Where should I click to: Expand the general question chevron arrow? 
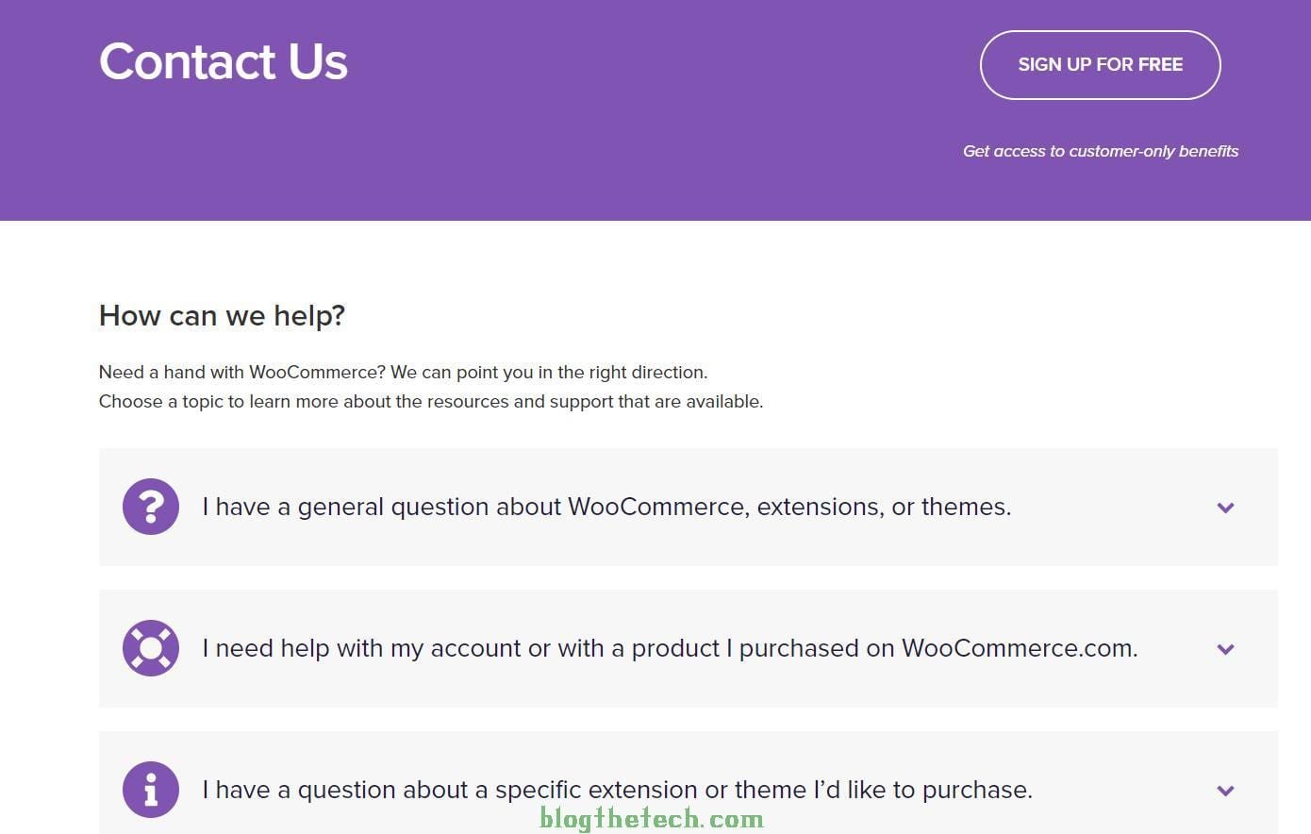1225,508
